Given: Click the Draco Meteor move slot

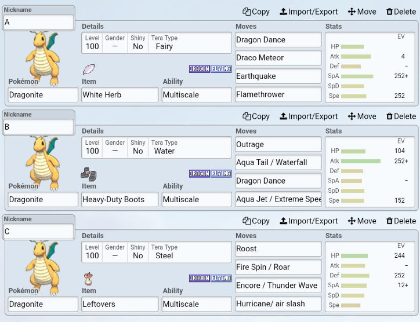Looking at the screenshot, I should click(x=278, y=58).
